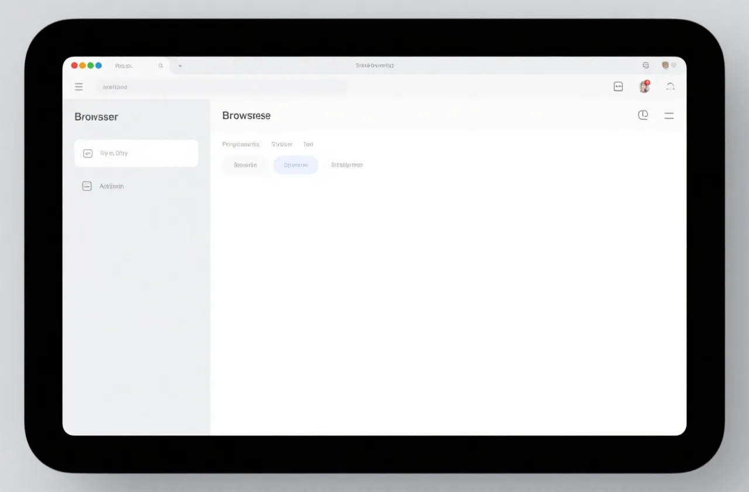The height and width of the screenshot is (492, 749).
Task: Click the small brown profile circle in title bar
Action: point(665,65)
